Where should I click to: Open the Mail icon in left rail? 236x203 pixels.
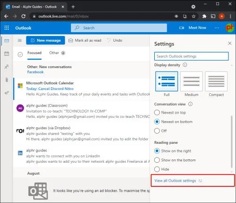pyautogui.click(x=7, y=41)
